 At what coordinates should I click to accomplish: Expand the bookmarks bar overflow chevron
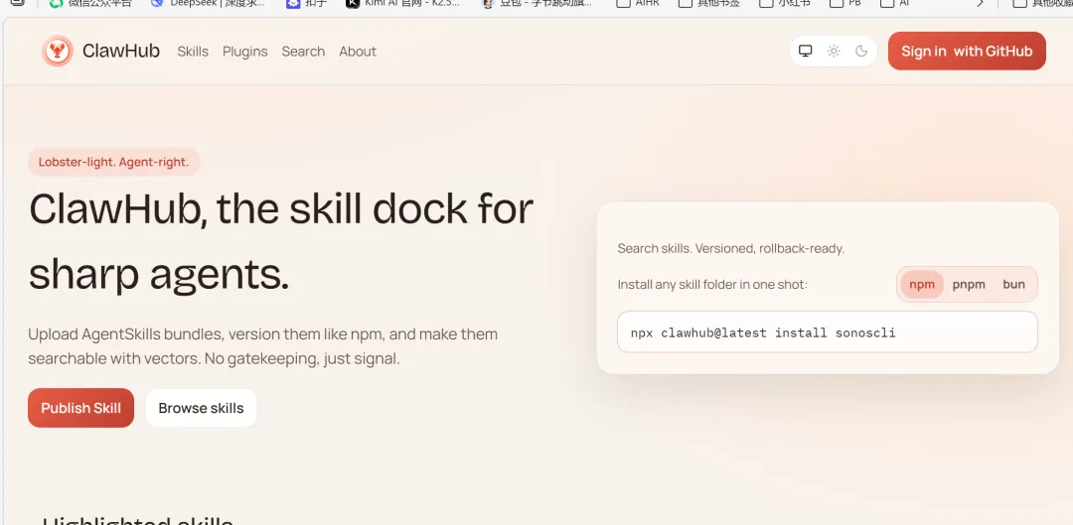[980, 3]
